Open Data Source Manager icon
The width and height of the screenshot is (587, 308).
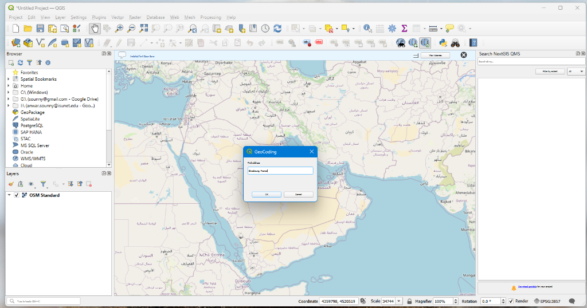[15, 43]
